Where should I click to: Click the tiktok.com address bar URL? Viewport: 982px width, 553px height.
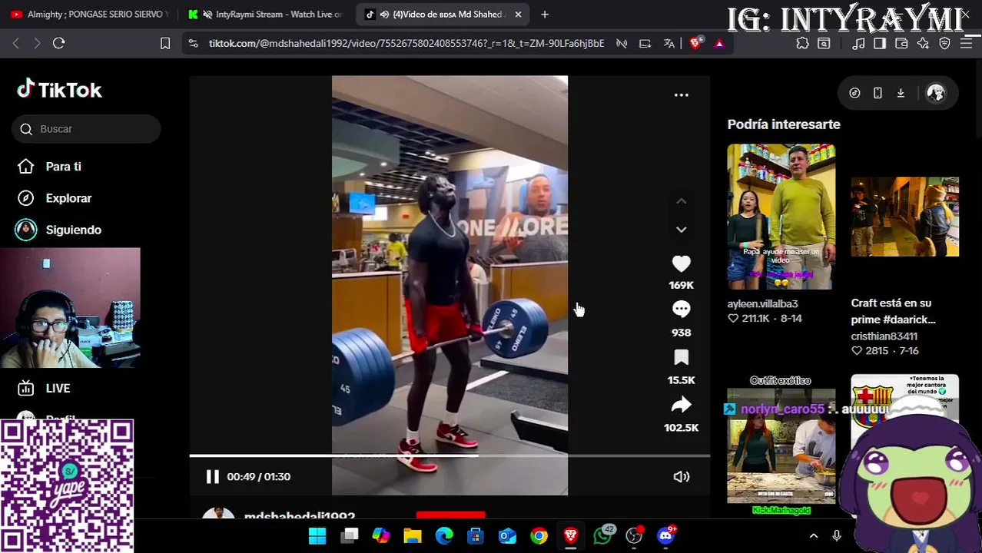click(x=406, y=44)
